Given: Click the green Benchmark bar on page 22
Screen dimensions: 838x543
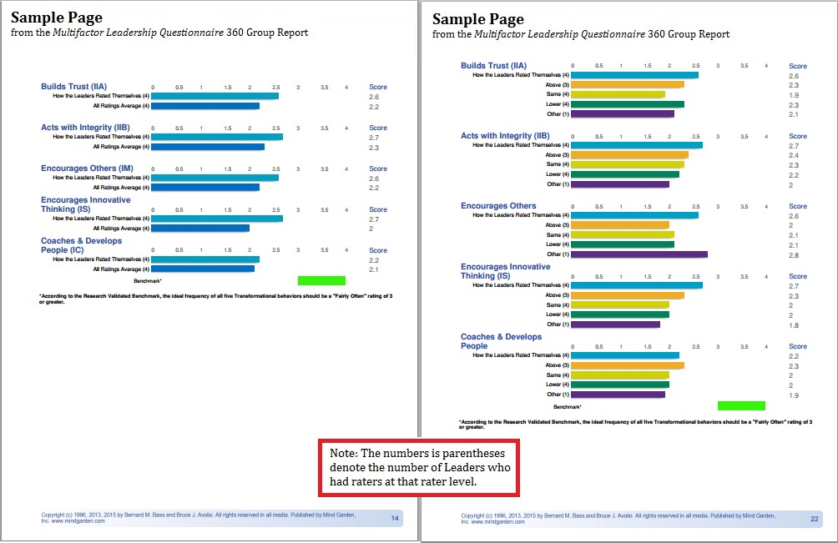Looking at the screenshot, I should point(741,406).
